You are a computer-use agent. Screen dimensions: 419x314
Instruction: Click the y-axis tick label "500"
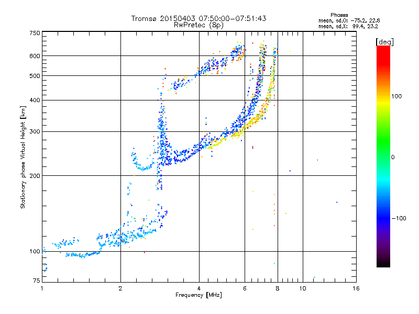(x=35, y=76)
